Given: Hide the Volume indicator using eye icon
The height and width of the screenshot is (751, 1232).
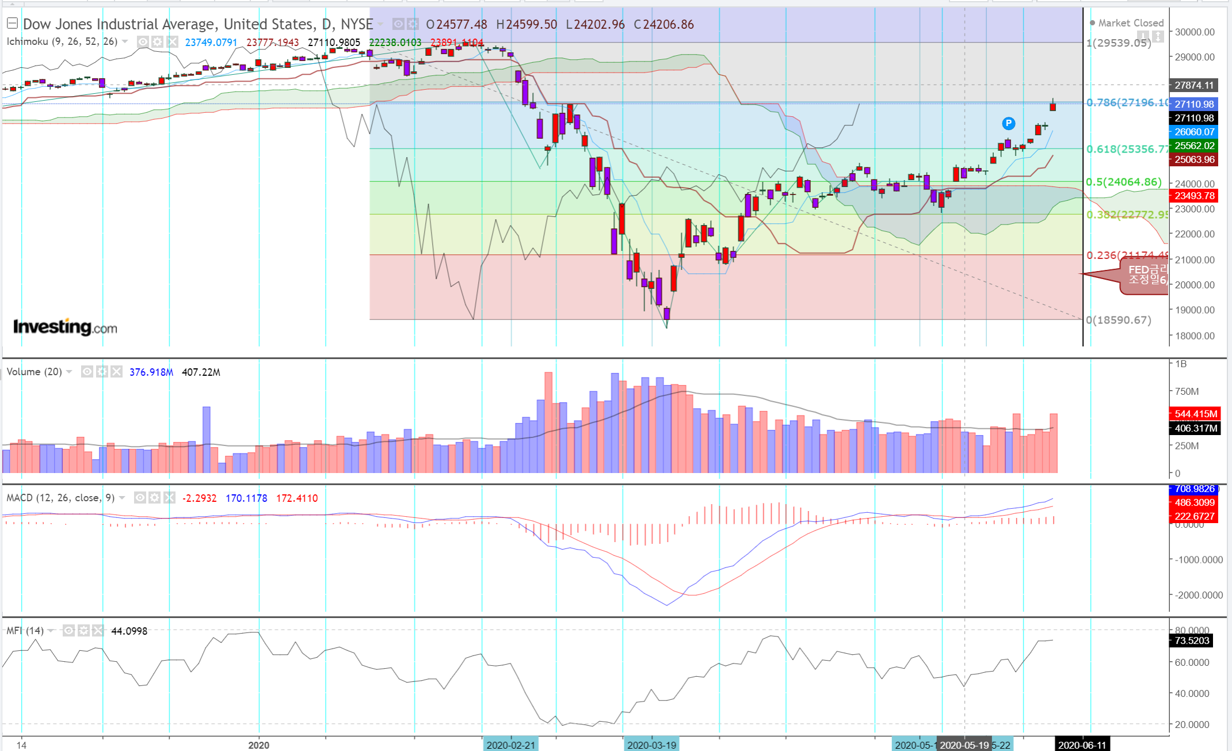Looking at the screenshot, I should pos(87,372).
